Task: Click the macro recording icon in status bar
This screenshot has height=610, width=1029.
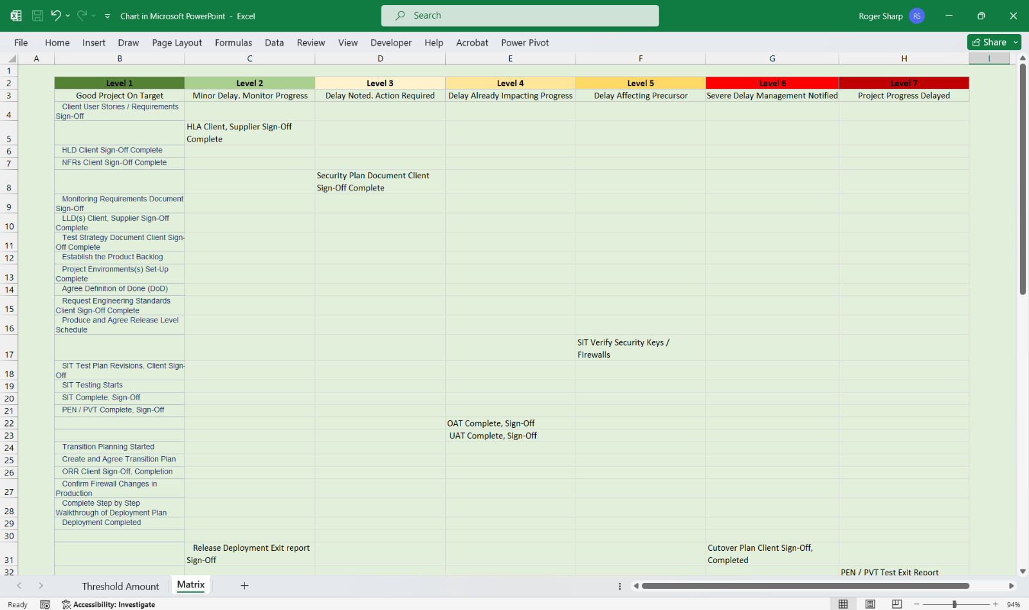Action: coord(45,604)
